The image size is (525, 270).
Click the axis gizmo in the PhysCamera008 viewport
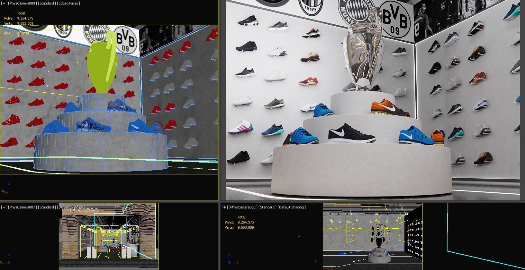[x=5, y=189]
